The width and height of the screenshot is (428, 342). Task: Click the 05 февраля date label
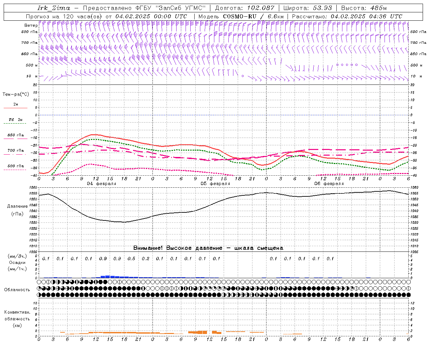[215, 184]
